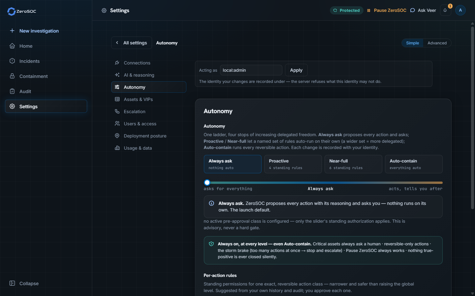Click the Users & access people icon

click(x=117, y=124)
